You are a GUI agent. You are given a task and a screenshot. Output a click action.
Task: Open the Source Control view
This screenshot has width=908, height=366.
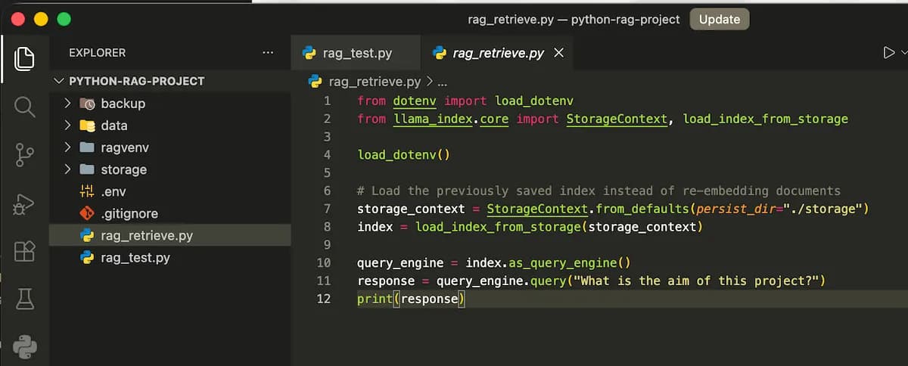pos(24,155)
